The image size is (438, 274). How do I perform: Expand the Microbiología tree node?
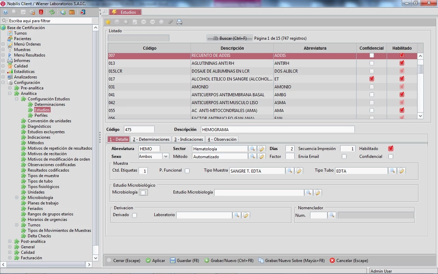coord(17,198)
